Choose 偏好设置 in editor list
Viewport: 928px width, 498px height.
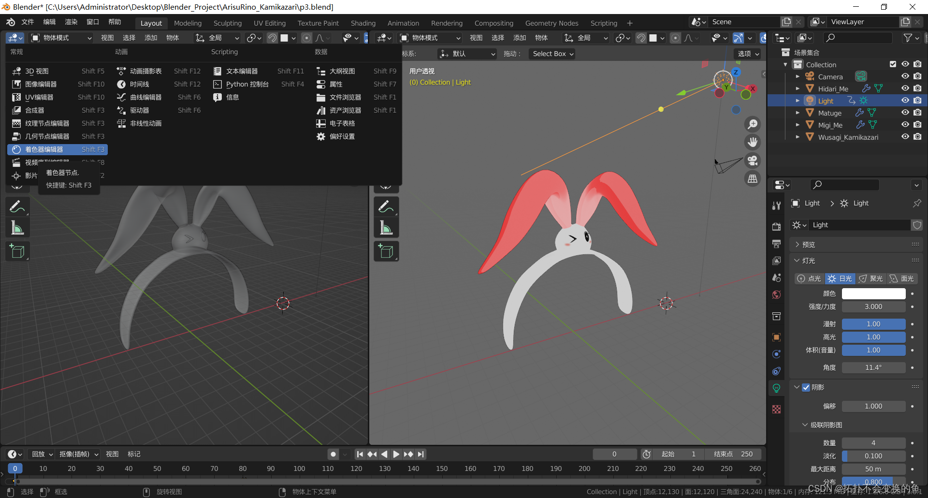click(356, 136)
